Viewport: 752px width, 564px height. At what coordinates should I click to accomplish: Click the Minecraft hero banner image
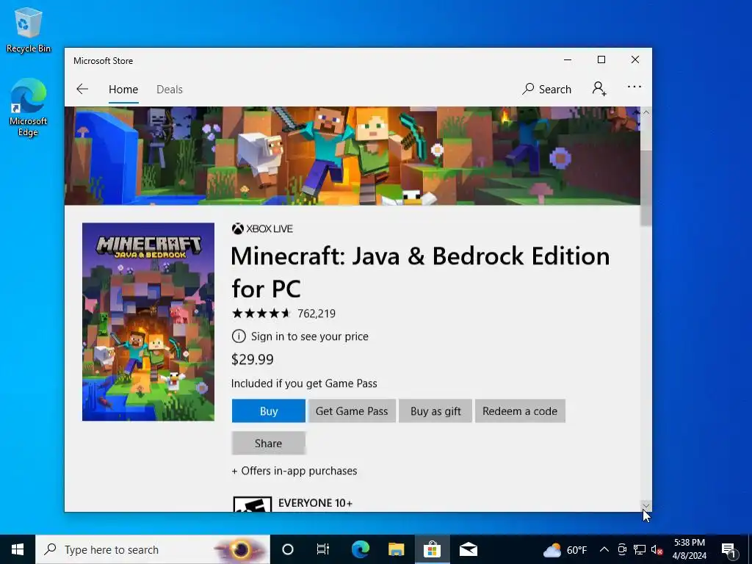click(x=352, y=156)
